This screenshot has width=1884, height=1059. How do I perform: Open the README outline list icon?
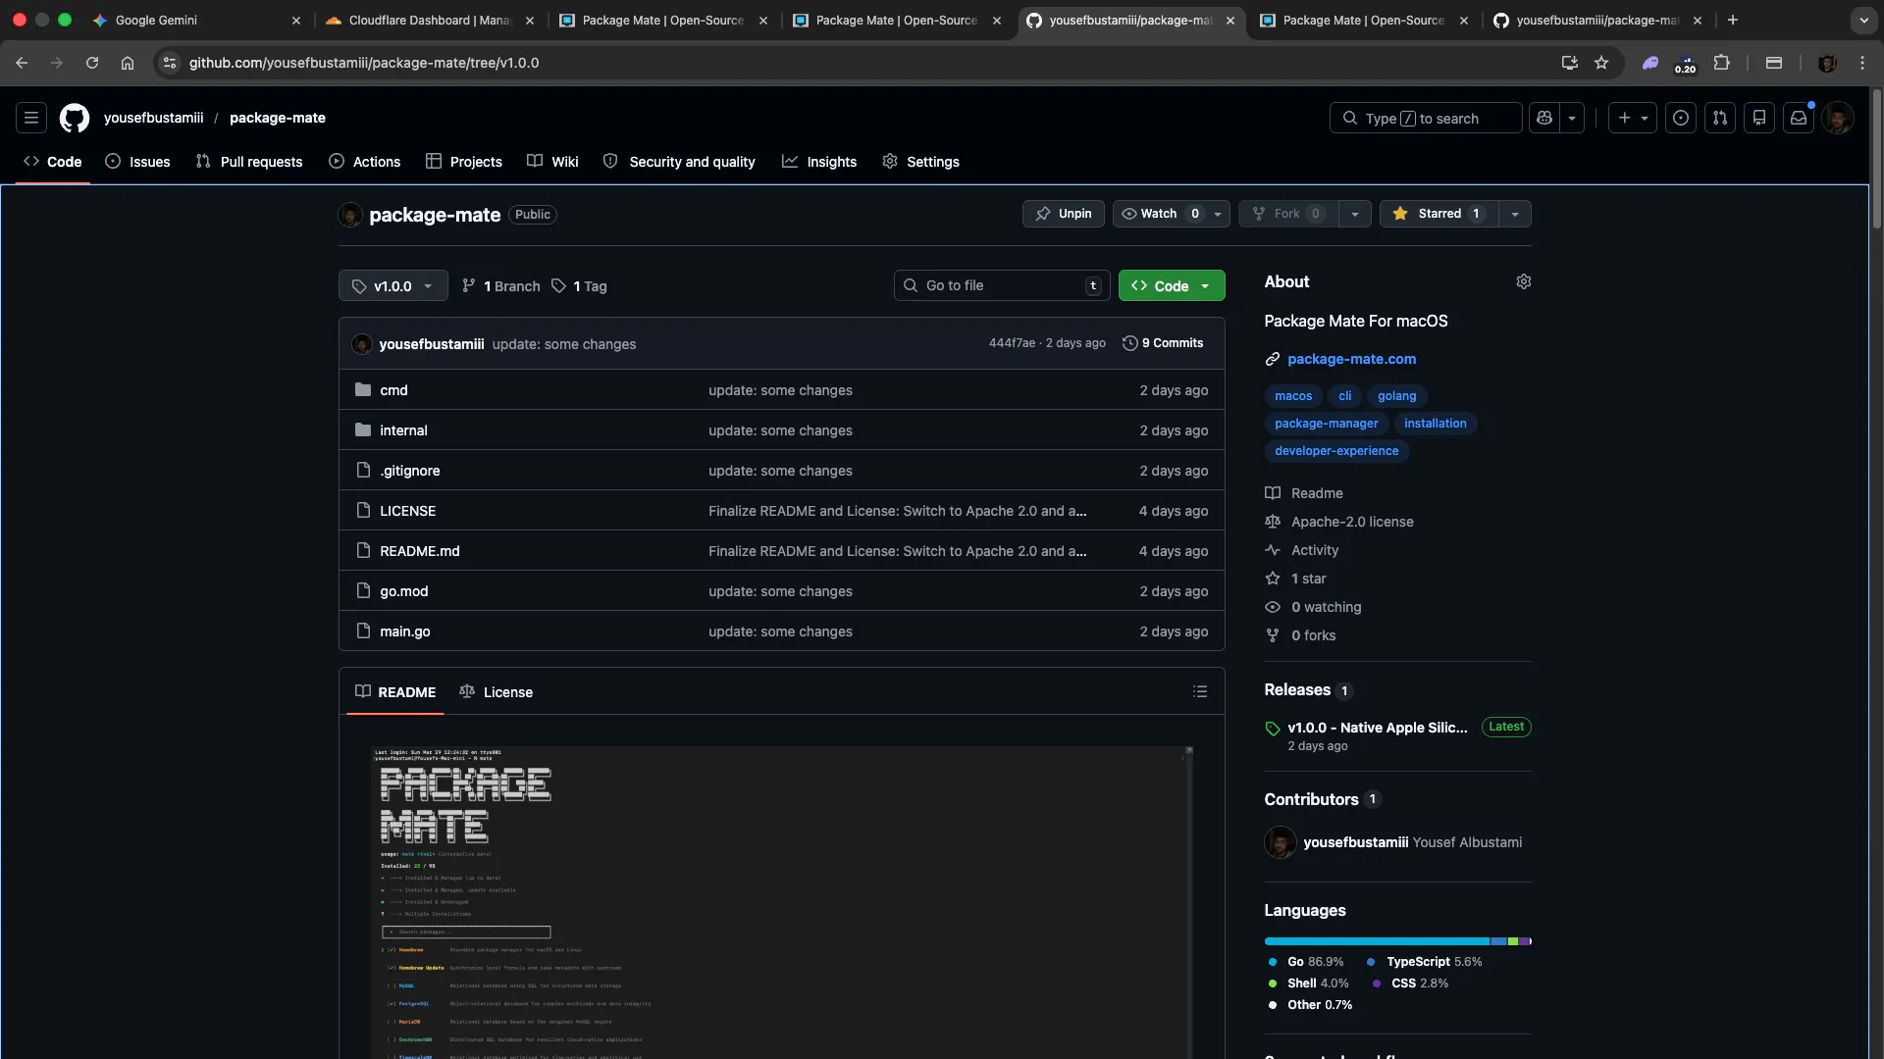tap(1200, 691)
